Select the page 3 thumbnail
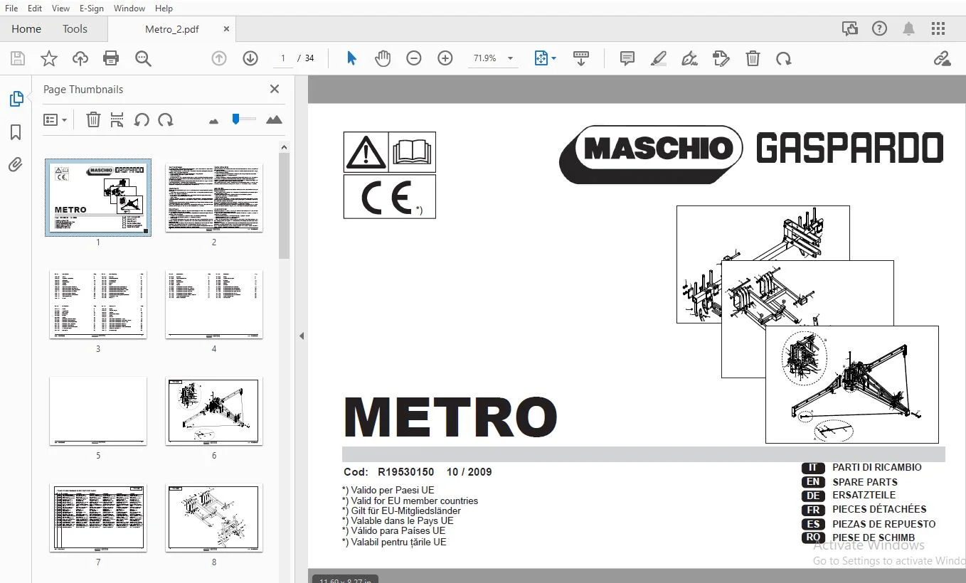The width and height of the screenshot is (966, 583). 98,304
